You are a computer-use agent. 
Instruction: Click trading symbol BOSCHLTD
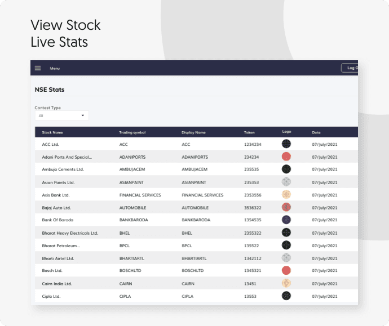coord(130,270)
